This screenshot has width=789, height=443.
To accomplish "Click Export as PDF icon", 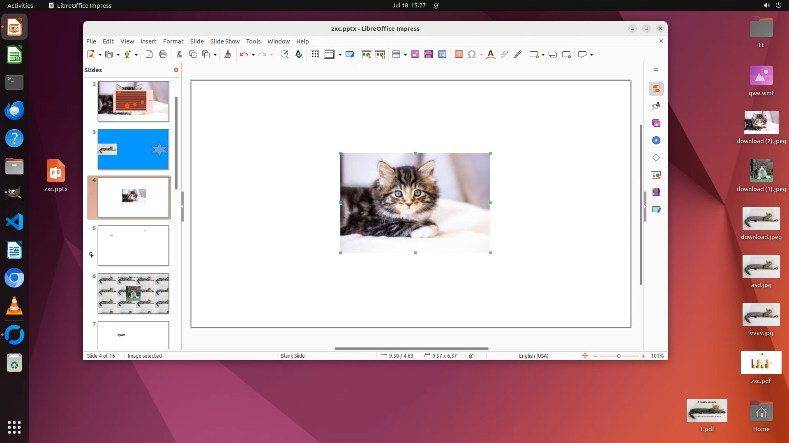I will click(149, 55).
